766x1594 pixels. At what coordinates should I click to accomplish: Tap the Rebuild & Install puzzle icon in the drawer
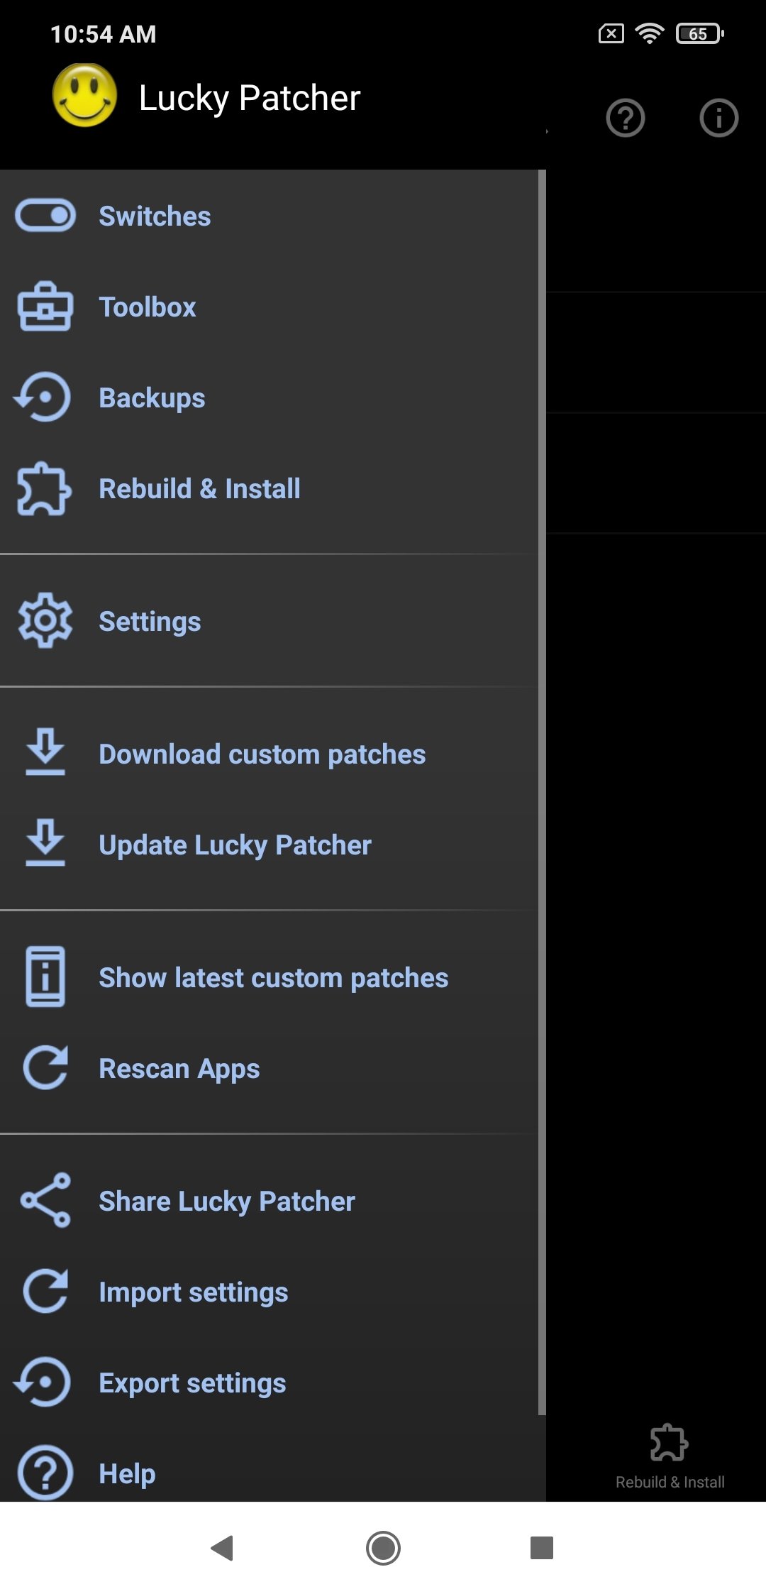[x=44, y=488]
